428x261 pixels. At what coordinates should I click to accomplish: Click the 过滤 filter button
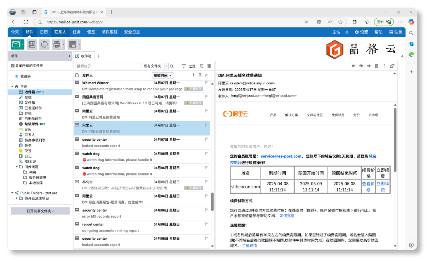189,66
